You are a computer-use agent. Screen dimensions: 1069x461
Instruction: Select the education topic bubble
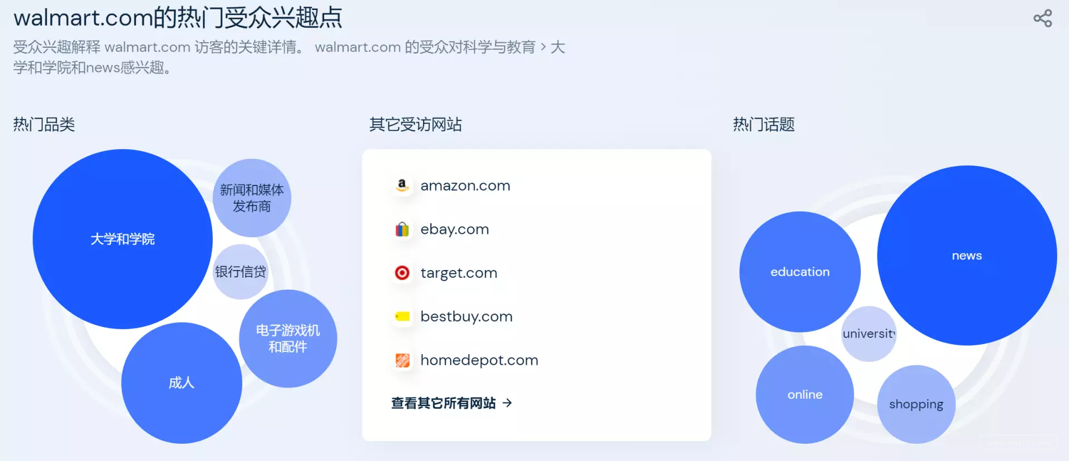click(x=800, y=272)
